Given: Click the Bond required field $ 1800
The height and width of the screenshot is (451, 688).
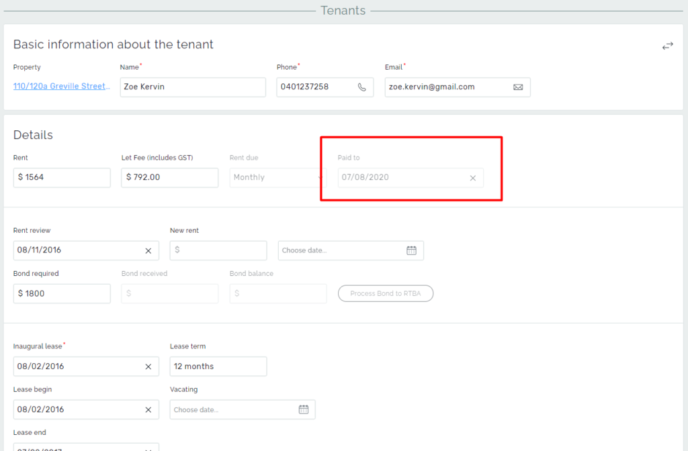Looking at the screenshot, I should tap(62, 293).
